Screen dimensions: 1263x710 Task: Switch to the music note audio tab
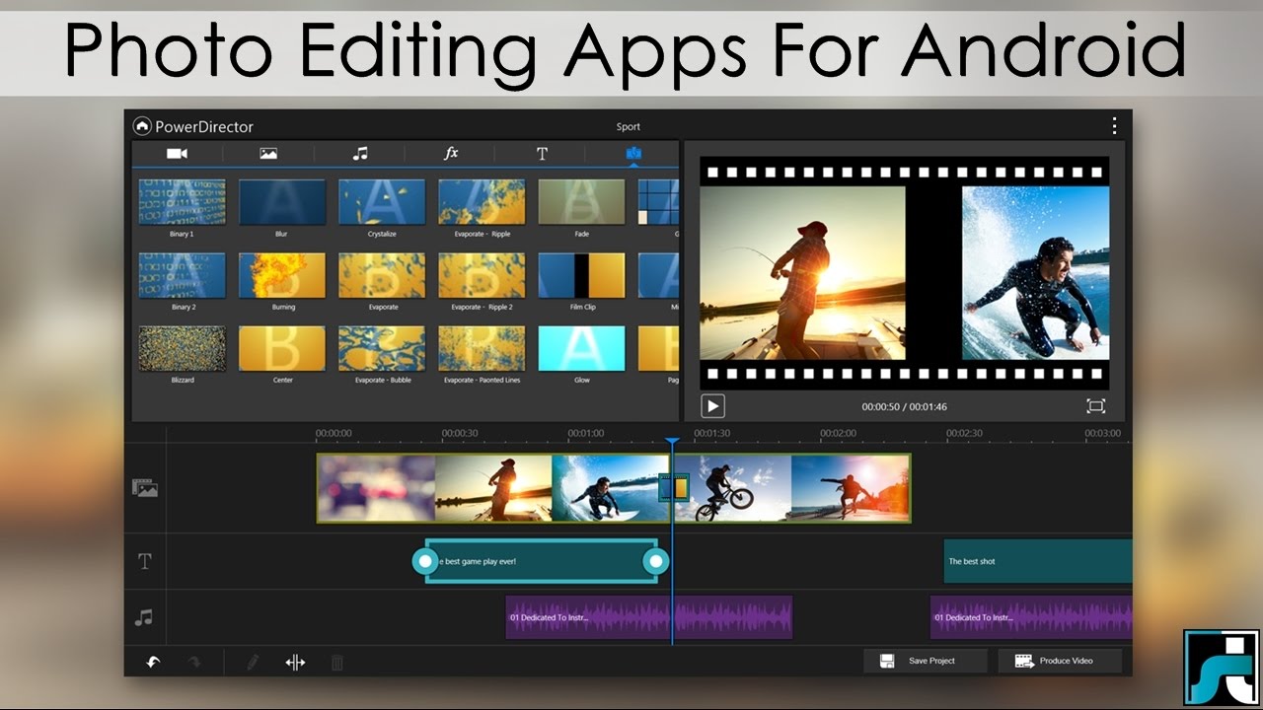coord(360,153)
